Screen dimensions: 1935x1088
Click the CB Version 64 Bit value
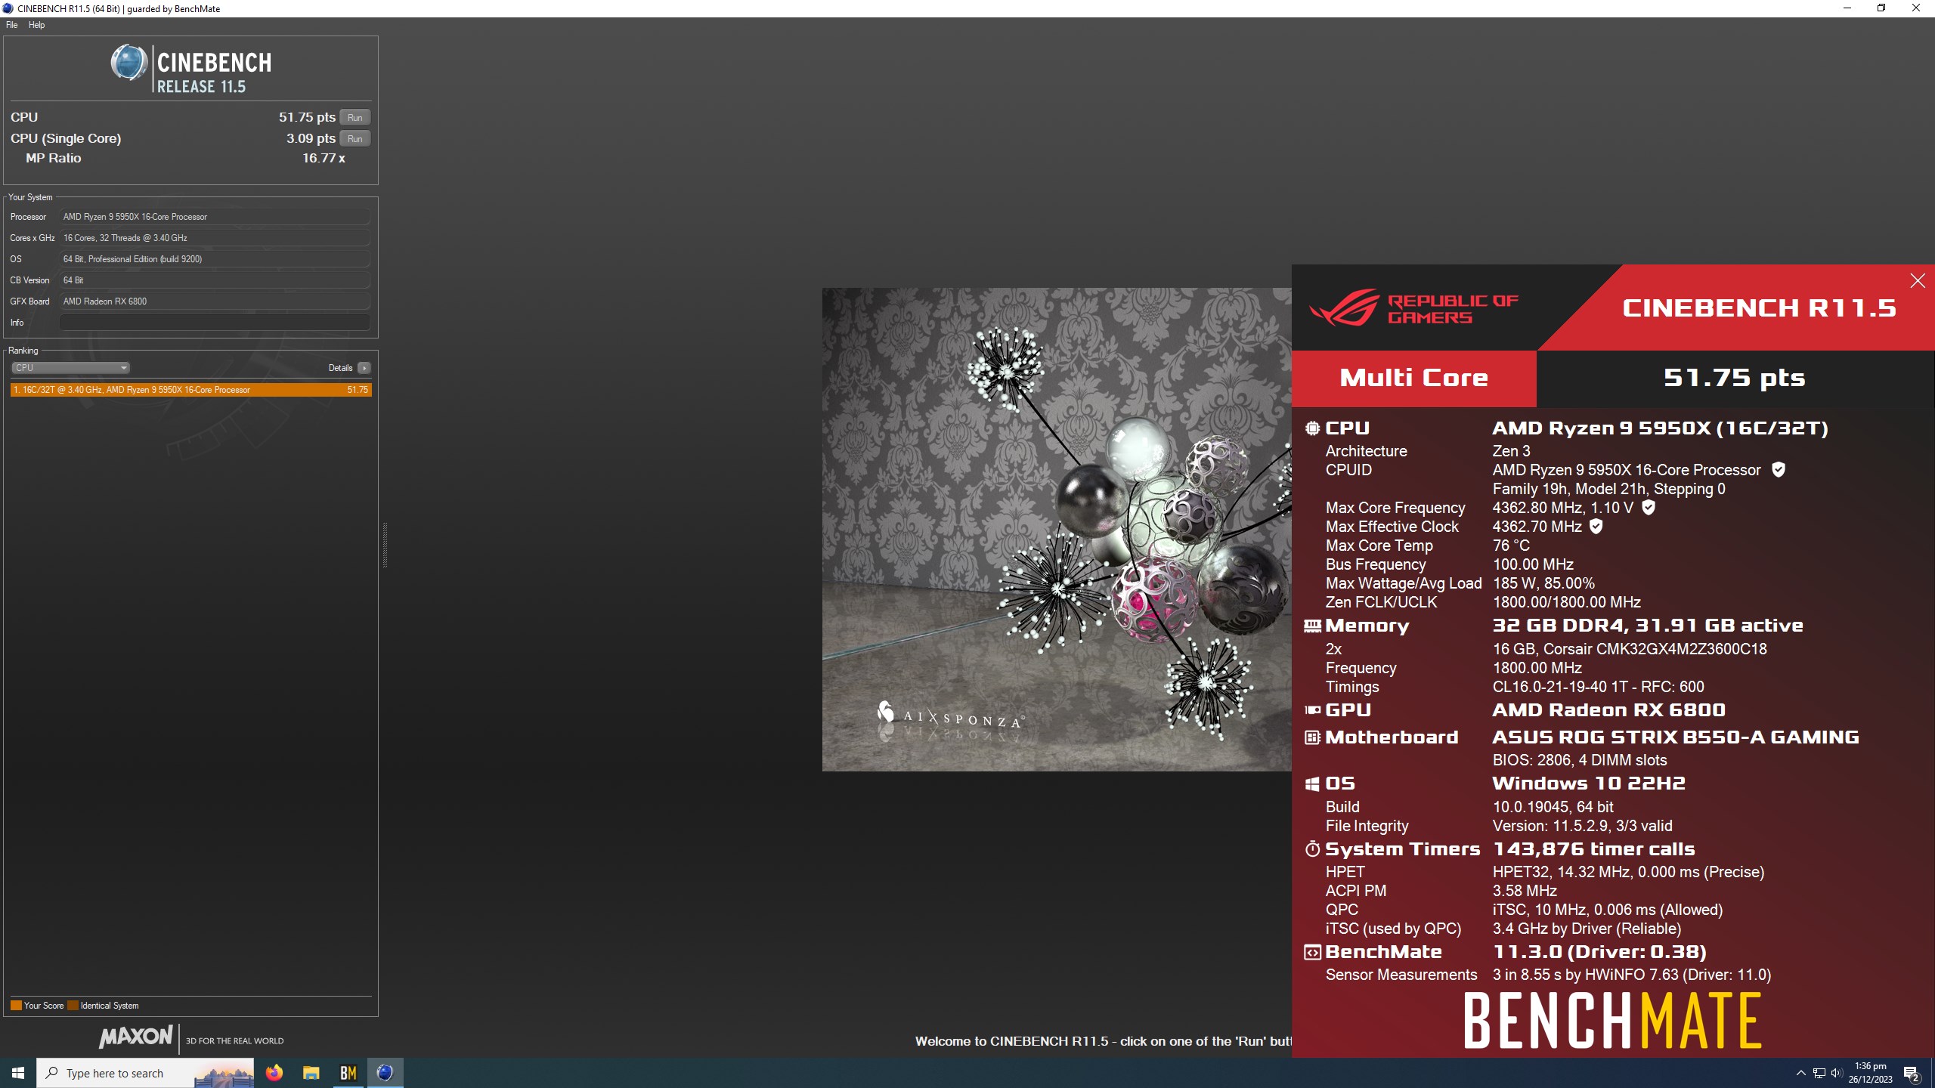[x=215, y=280]
